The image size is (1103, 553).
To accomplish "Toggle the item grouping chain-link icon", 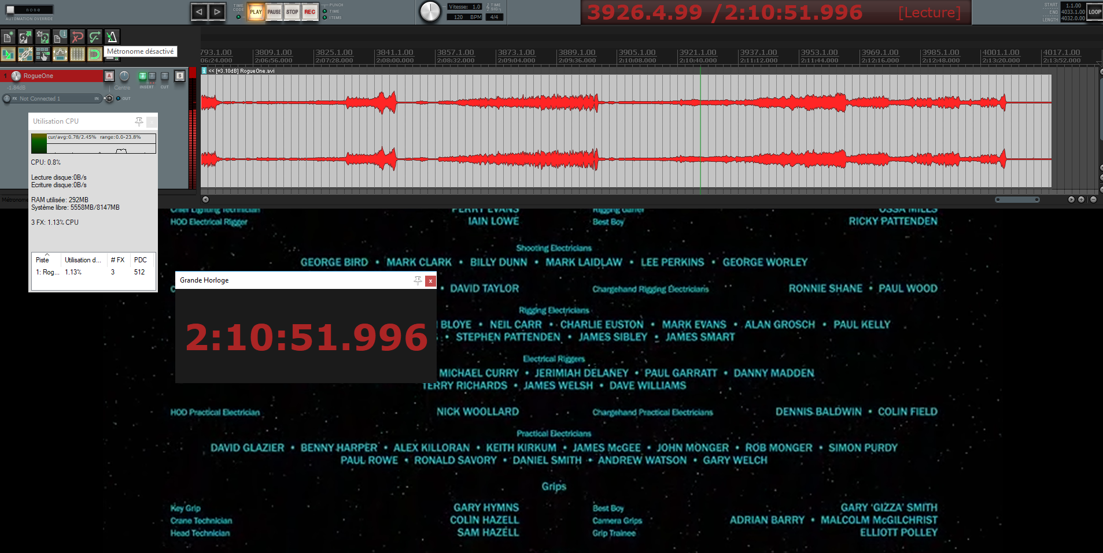I will point(25,54).
